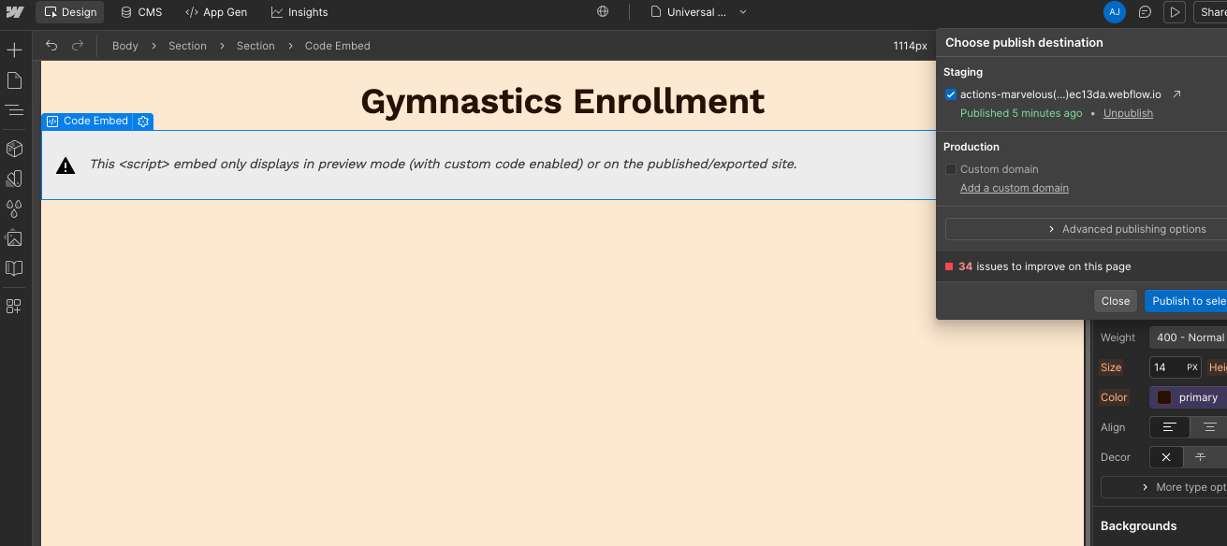
Task: Expand More type options
Action: point(1163,487)
